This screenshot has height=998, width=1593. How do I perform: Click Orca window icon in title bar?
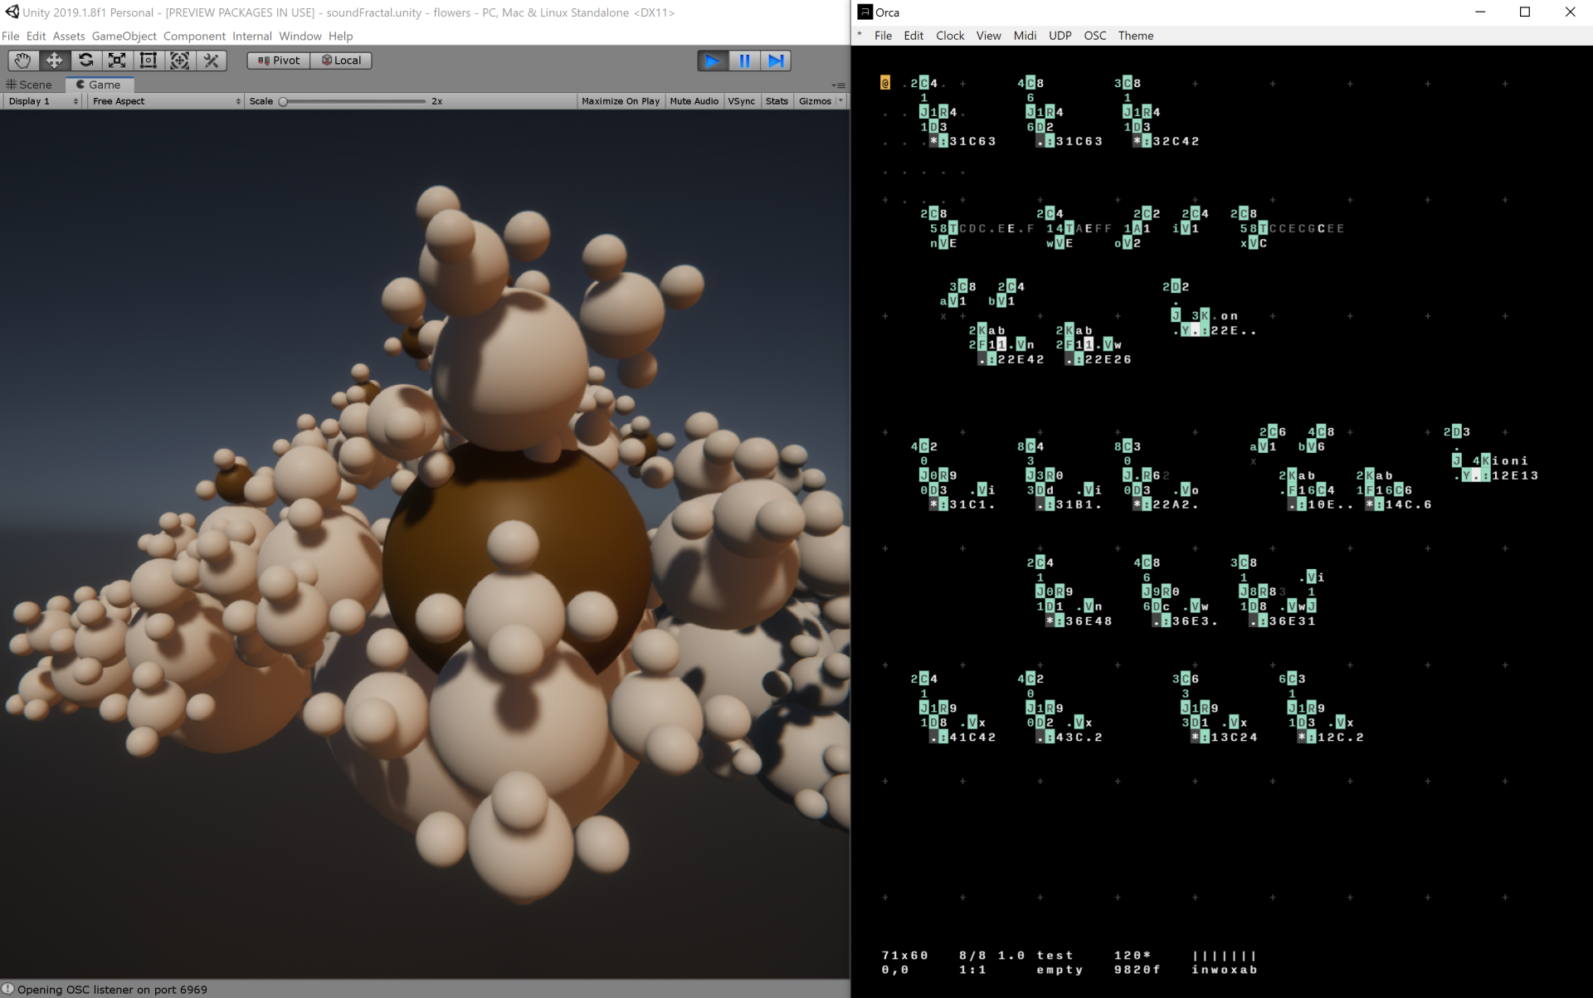[x=865, y=12]
